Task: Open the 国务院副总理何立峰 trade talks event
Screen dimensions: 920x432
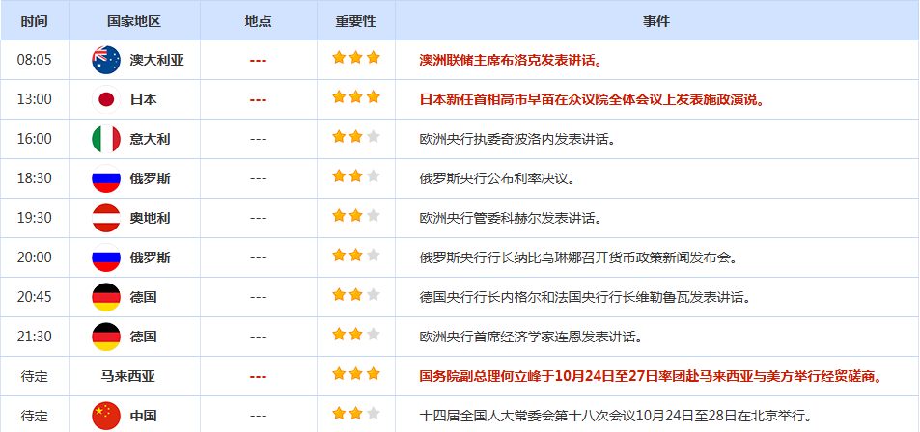Action: click(x=652, y=376)
